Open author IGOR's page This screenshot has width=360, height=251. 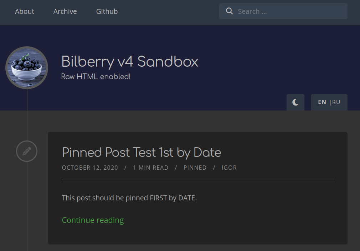[x=229, y=168]
